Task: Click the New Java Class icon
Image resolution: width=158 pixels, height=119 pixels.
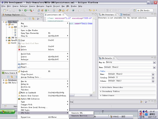Action: pyautogui.click(x=46, y=10)
